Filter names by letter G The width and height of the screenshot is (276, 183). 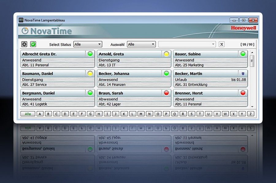90,114
